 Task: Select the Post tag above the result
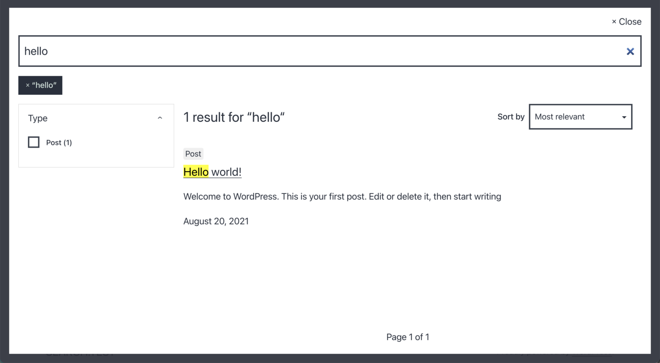(x=193, y=154)
